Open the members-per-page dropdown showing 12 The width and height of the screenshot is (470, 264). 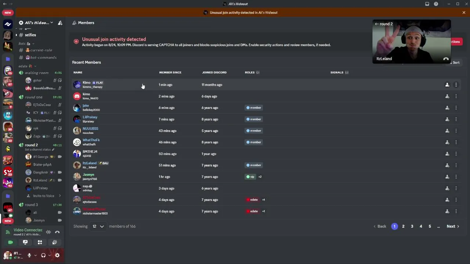pyautogui.click(x=98, y=226)
